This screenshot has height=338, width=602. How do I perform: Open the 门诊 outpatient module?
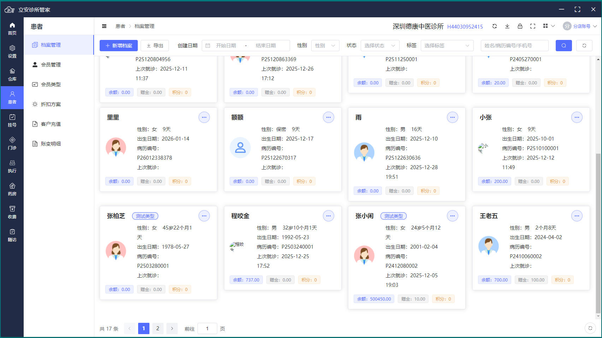(12, 143)
